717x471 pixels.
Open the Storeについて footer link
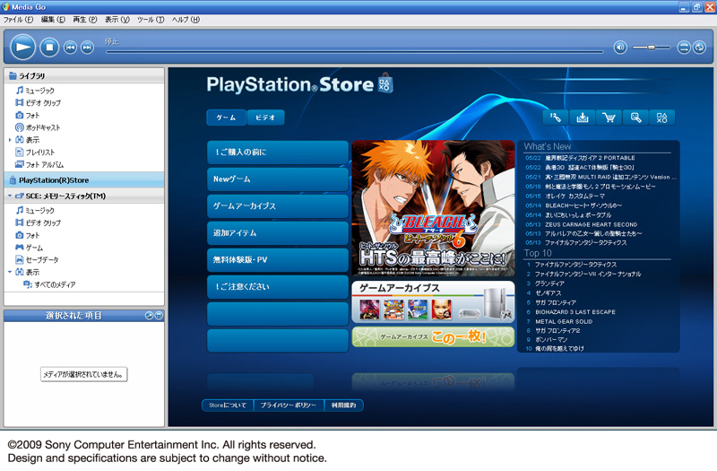pyautogui.click(x=228, y=406)
